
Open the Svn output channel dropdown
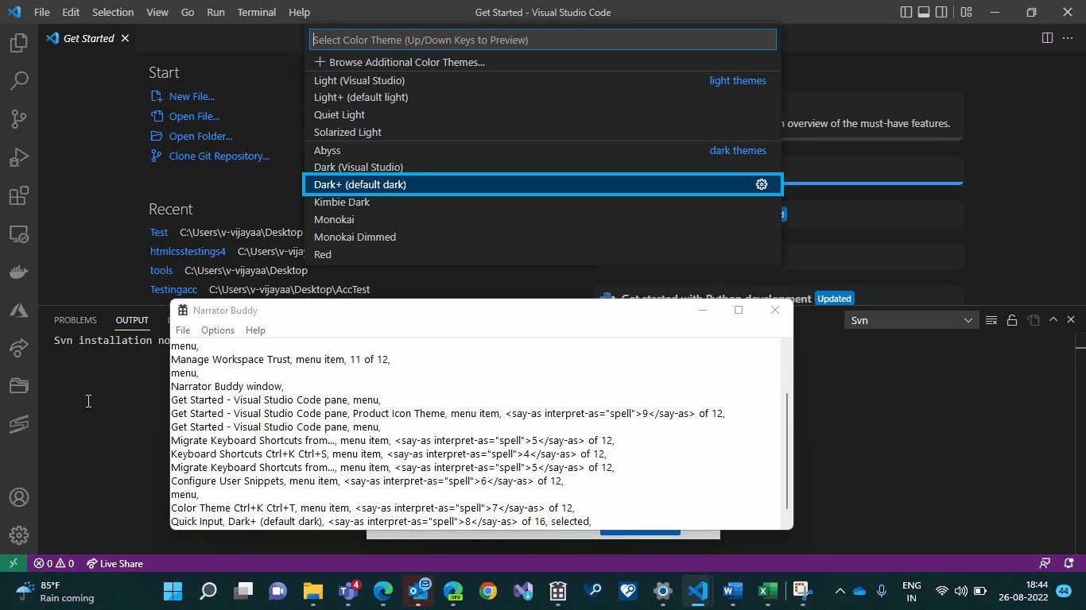pyautogui.click(x=911, y=320)
